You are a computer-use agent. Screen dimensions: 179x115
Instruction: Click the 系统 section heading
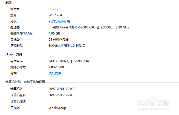coord(8,2)
